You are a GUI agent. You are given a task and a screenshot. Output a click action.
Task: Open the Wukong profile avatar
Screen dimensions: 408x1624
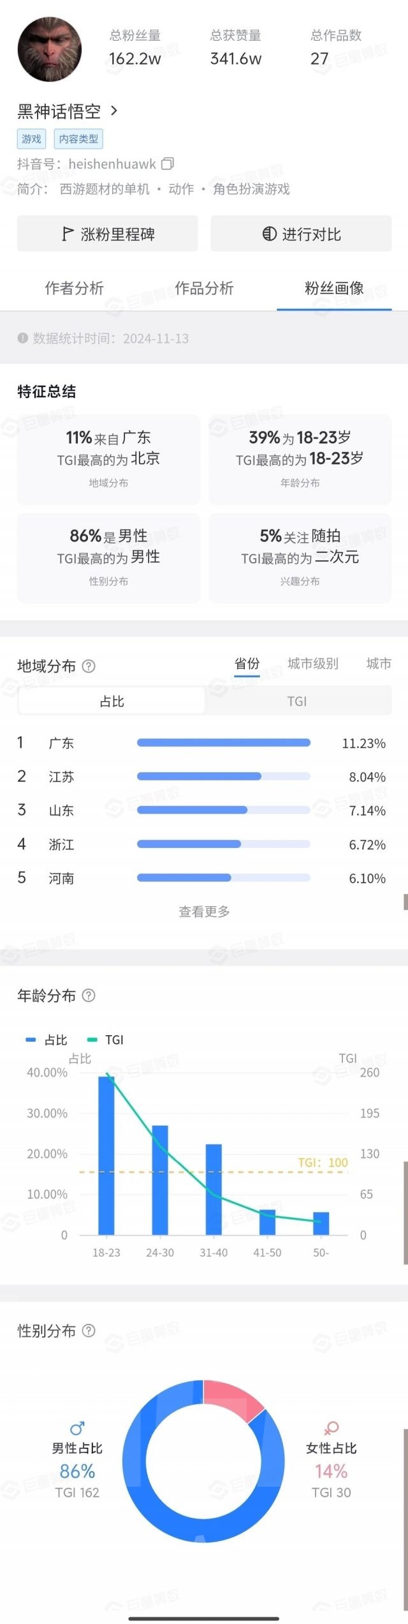tap(50, 50)
